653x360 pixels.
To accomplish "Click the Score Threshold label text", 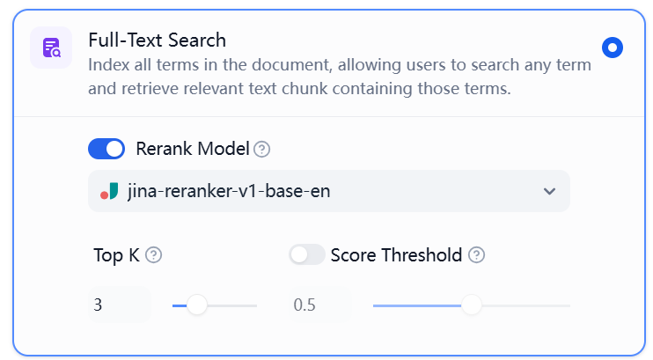I will (396, 255).
